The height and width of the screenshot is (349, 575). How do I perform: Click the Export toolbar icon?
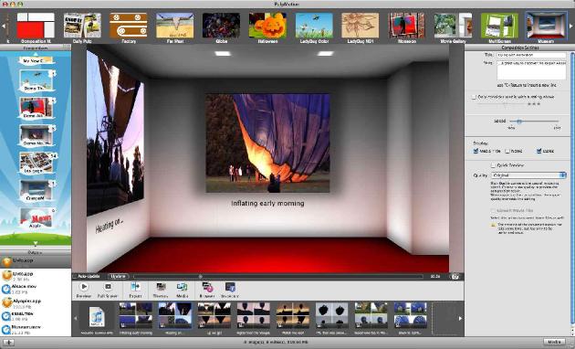[x=135, y=287]
